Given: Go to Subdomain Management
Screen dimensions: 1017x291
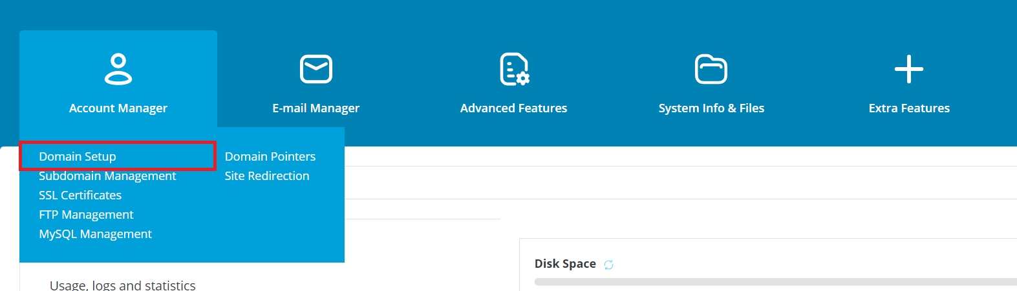Looking at the screenshot, I should [107, 176].
